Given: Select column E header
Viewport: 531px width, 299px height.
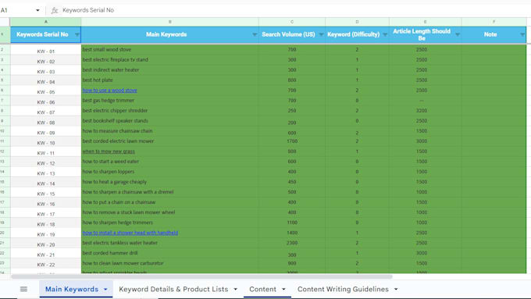Looking at the screenshot, I should [x=425, y=22].
